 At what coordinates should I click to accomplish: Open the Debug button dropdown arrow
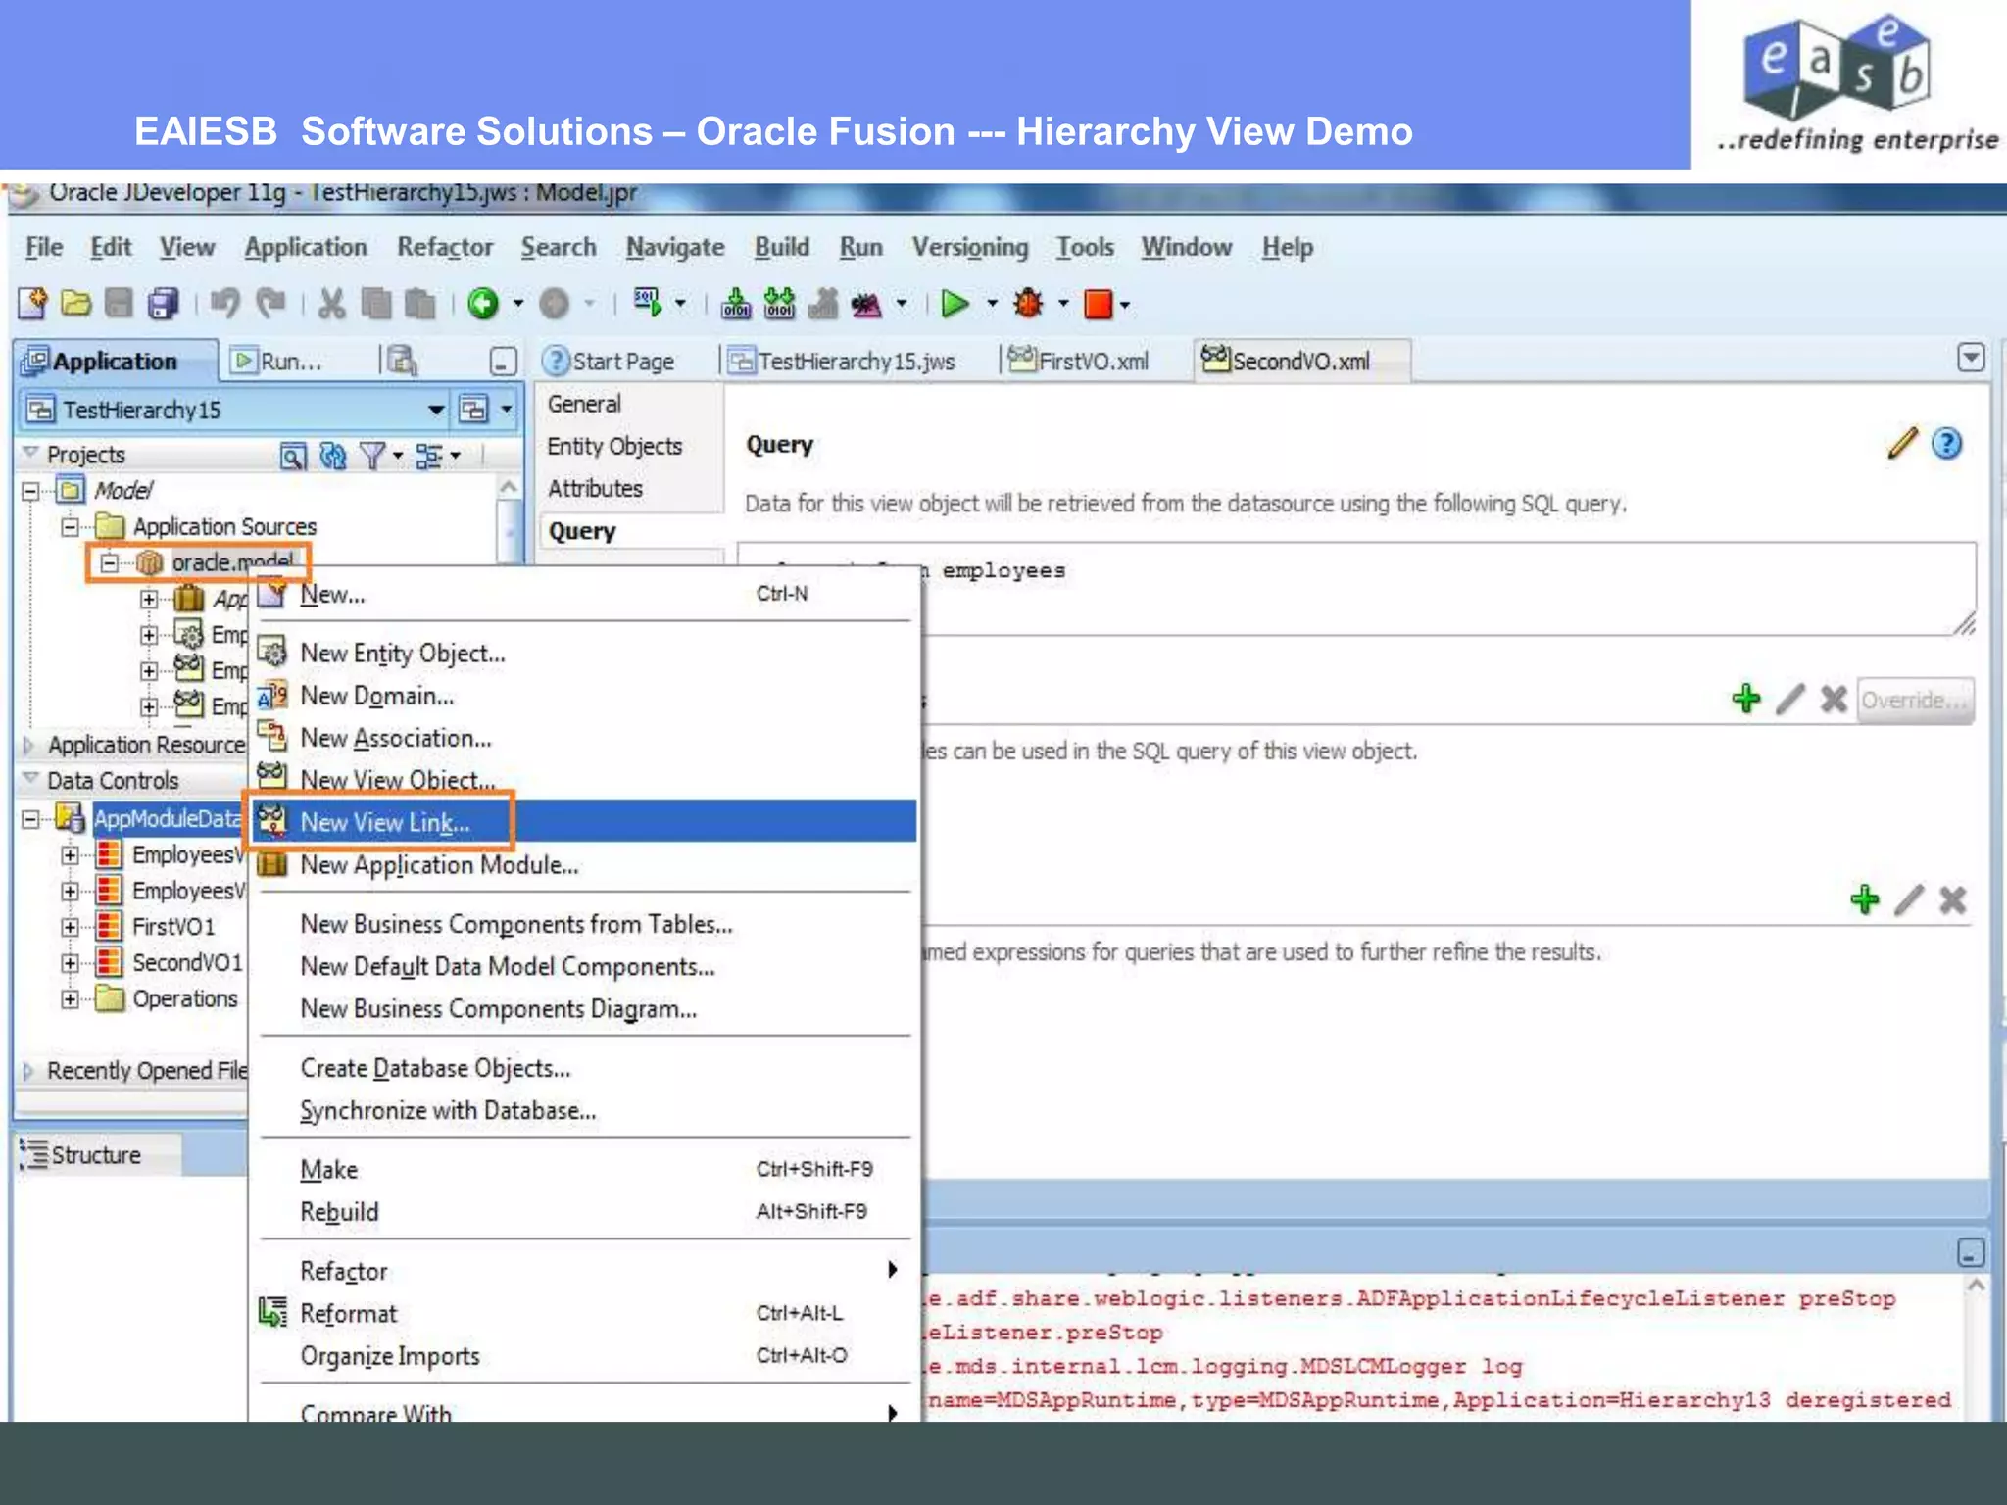pos(1063,304)
